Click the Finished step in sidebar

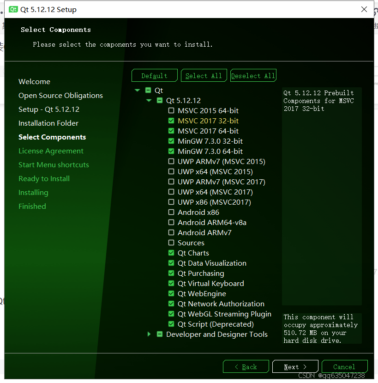pyautogui.click(x=32, y=206)
